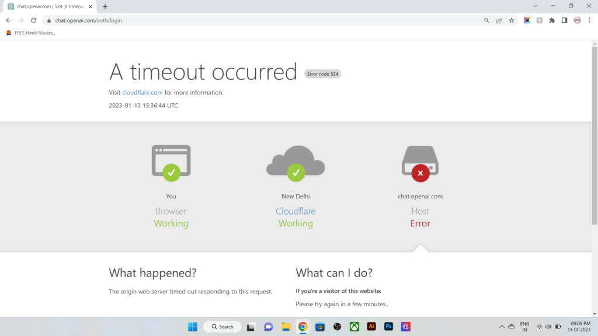The width and height of the screenshot is (598, 336).
Task: Click the forward navigation arrow
Action: (21, 20)
